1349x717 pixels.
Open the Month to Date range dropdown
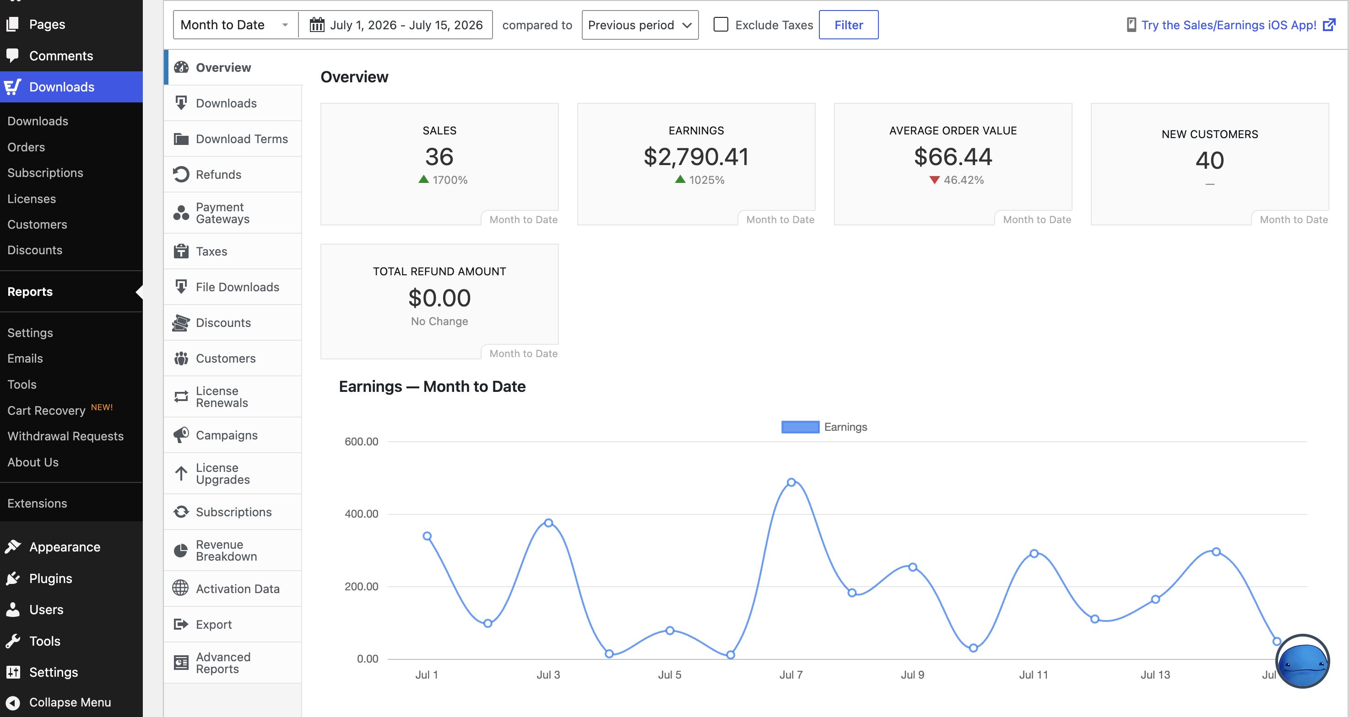click(x=235, y=25)
